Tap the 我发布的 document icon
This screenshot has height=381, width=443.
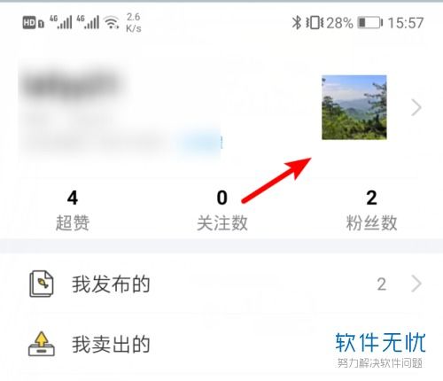pyautogui.click(x=42, y=284)
